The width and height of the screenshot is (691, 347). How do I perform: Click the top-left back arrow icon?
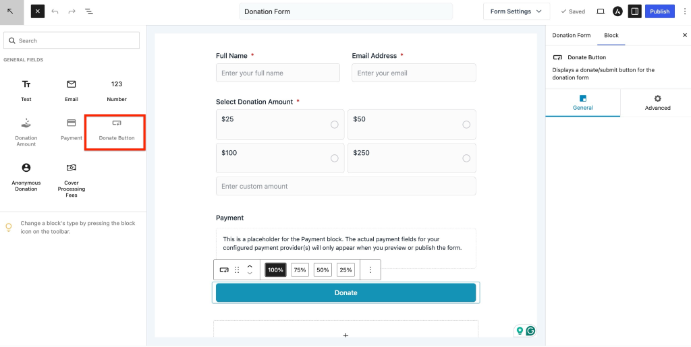[11, 11]
